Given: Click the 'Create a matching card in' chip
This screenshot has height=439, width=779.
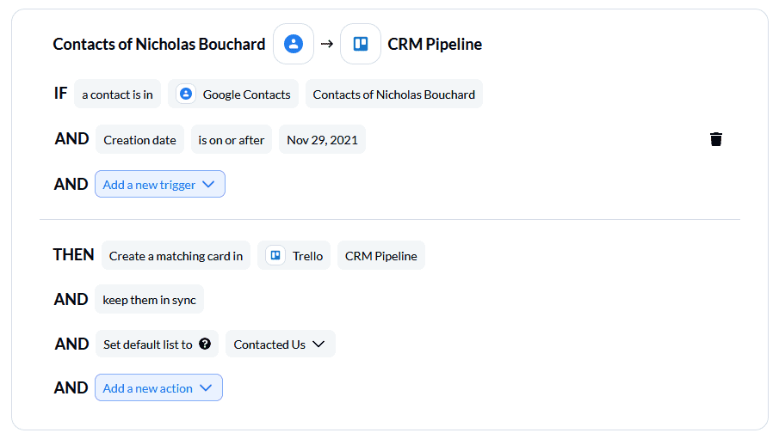Looking at the screenshot, I should 176,255.
